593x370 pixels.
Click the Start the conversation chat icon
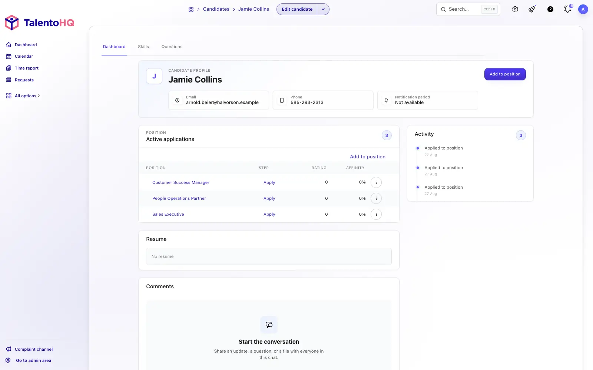click(x=269, y=325)
